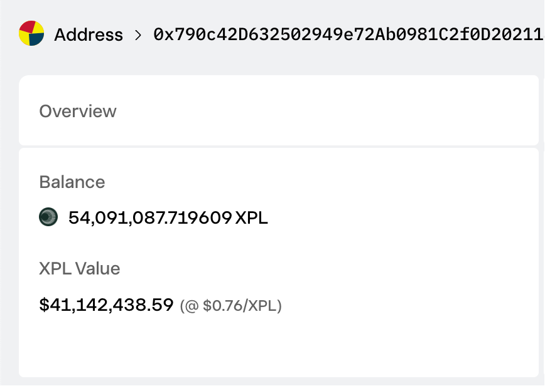Click the @ $0.76/XPL price note
545x386 pixels.
click(231, 306)
